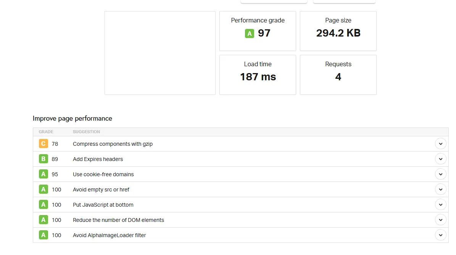Expand the Avoid empty src or href row
Image resolution: width=456 pixels, height=255 pixels.
tap(441, 189)
